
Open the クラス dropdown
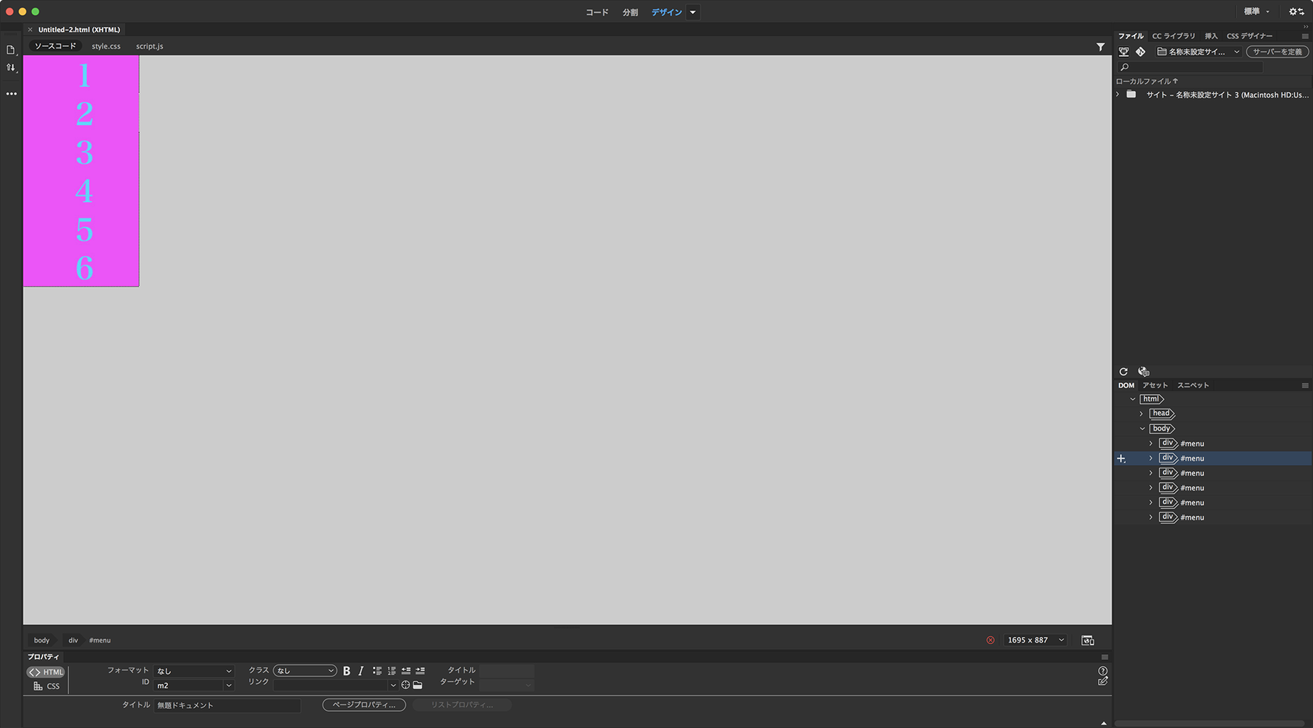[305, 671]
